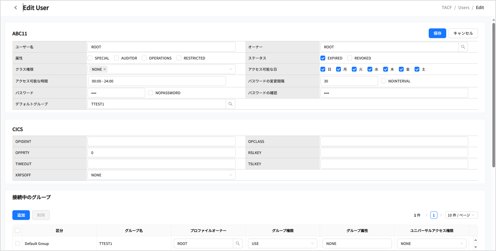Open TACF breadcrumb link

447,8
